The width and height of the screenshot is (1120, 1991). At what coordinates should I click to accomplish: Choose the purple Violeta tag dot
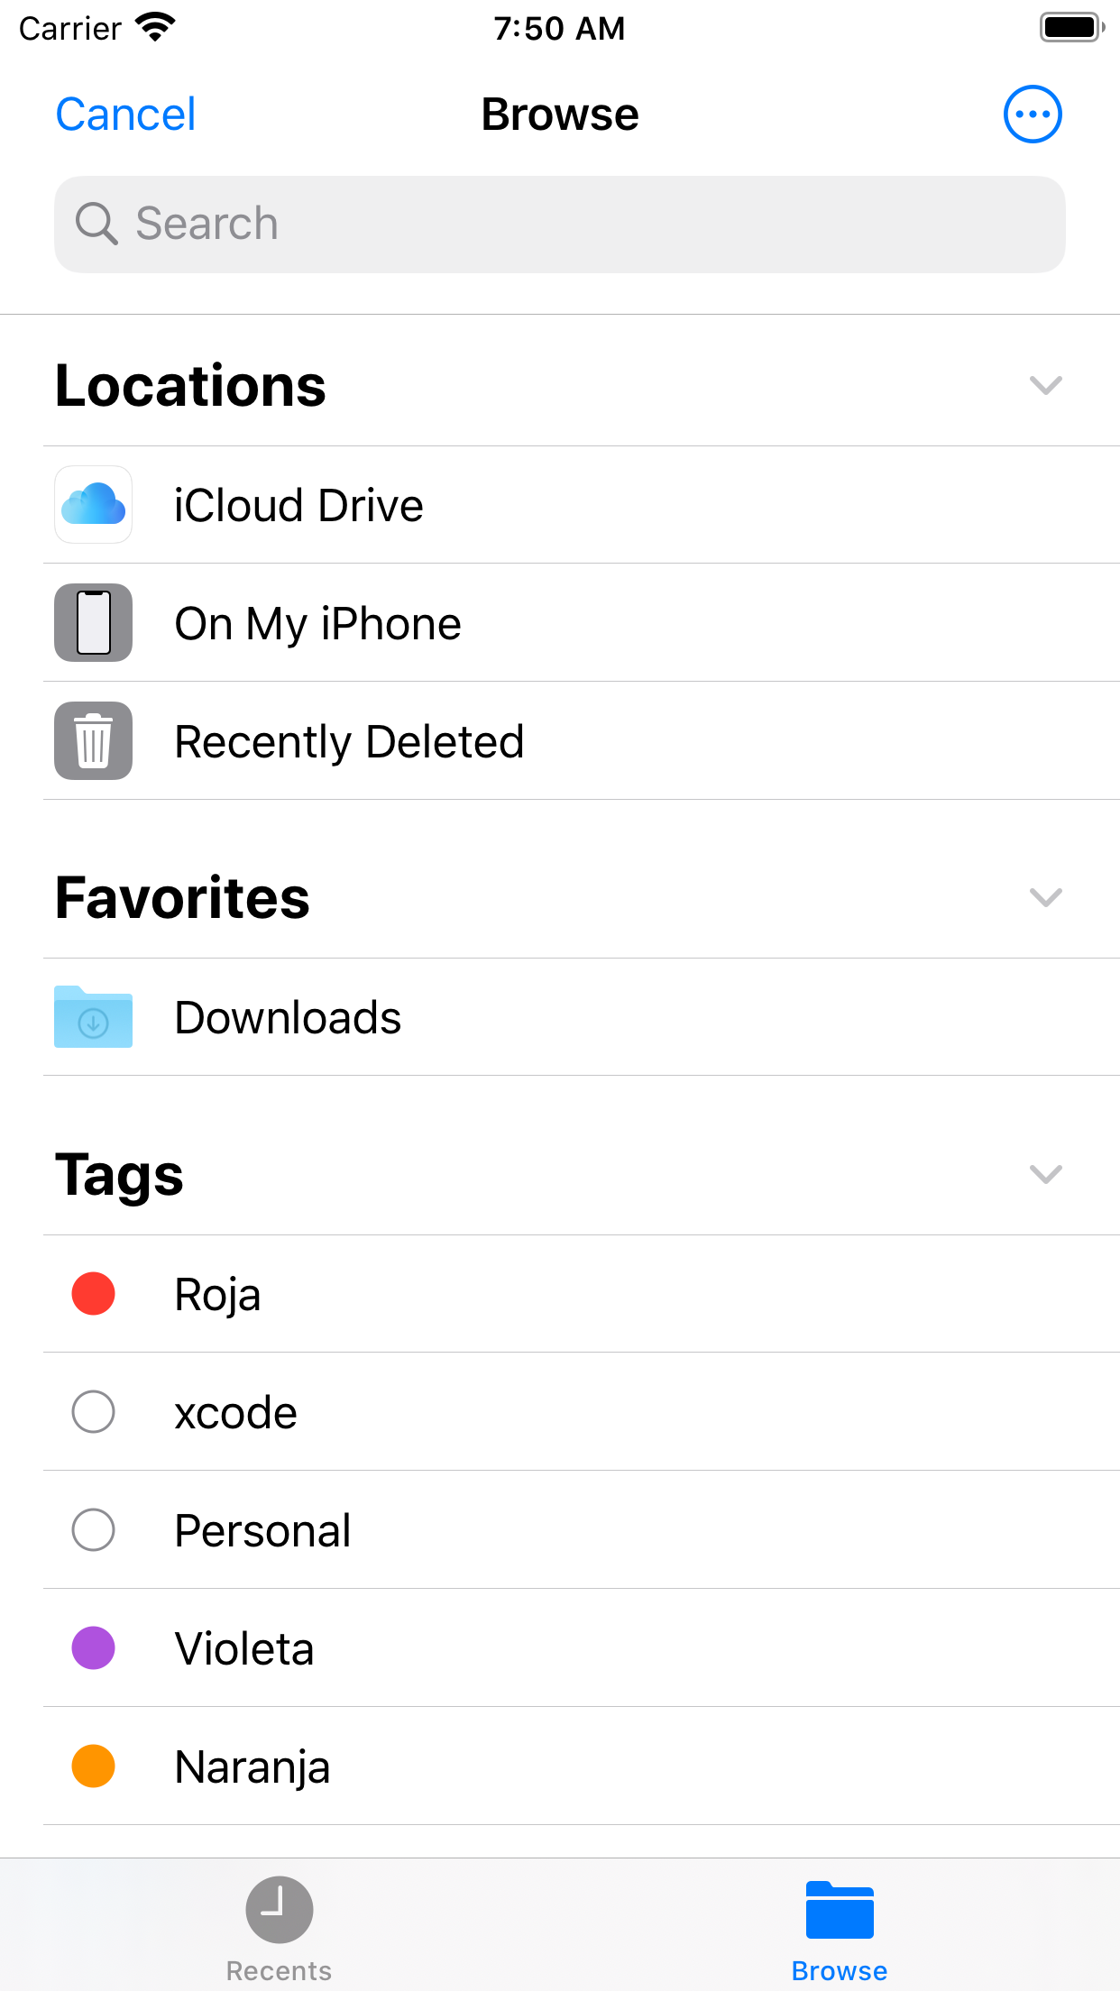click(93, 1648)
